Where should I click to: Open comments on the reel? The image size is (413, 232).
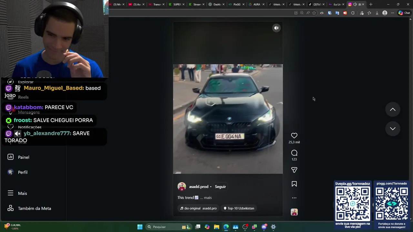(x=294, y=153)
